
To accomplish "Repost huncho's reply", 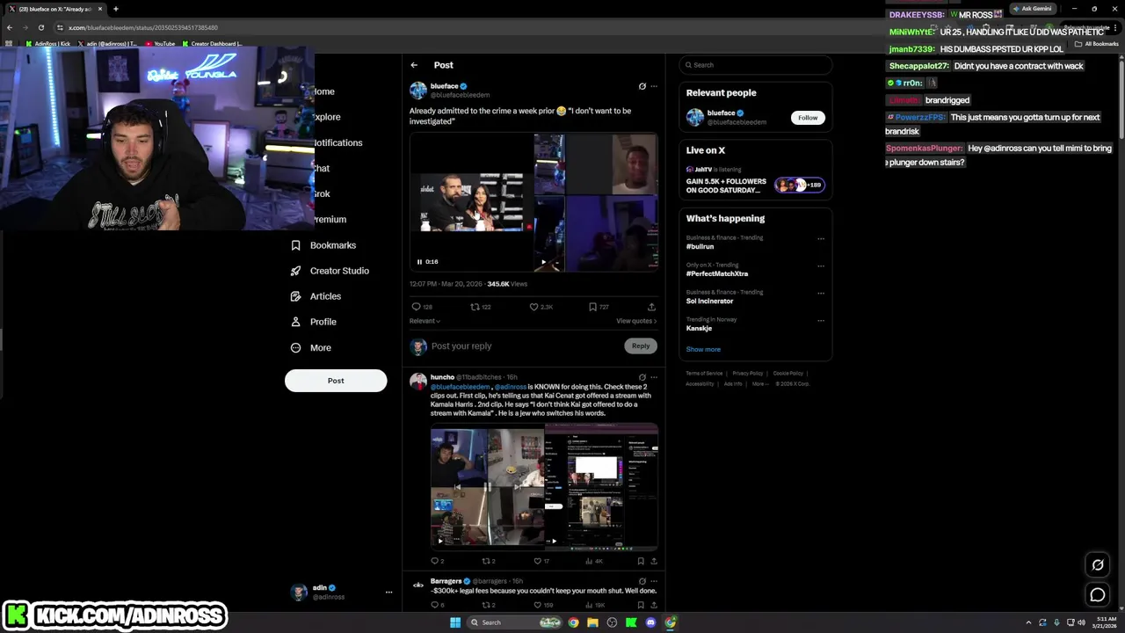I will click(x=489, y=561).
